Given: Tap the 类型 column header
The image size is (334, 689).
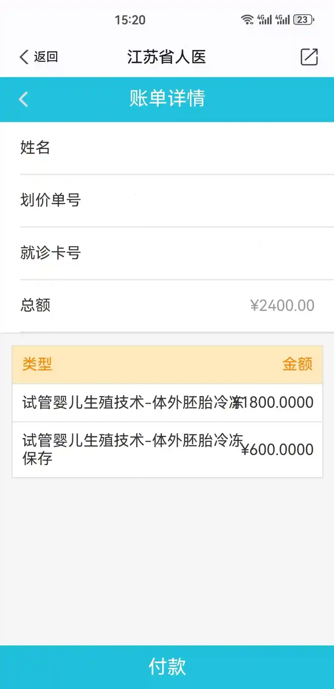Looking at the screenshot, I should pos(37,364).
